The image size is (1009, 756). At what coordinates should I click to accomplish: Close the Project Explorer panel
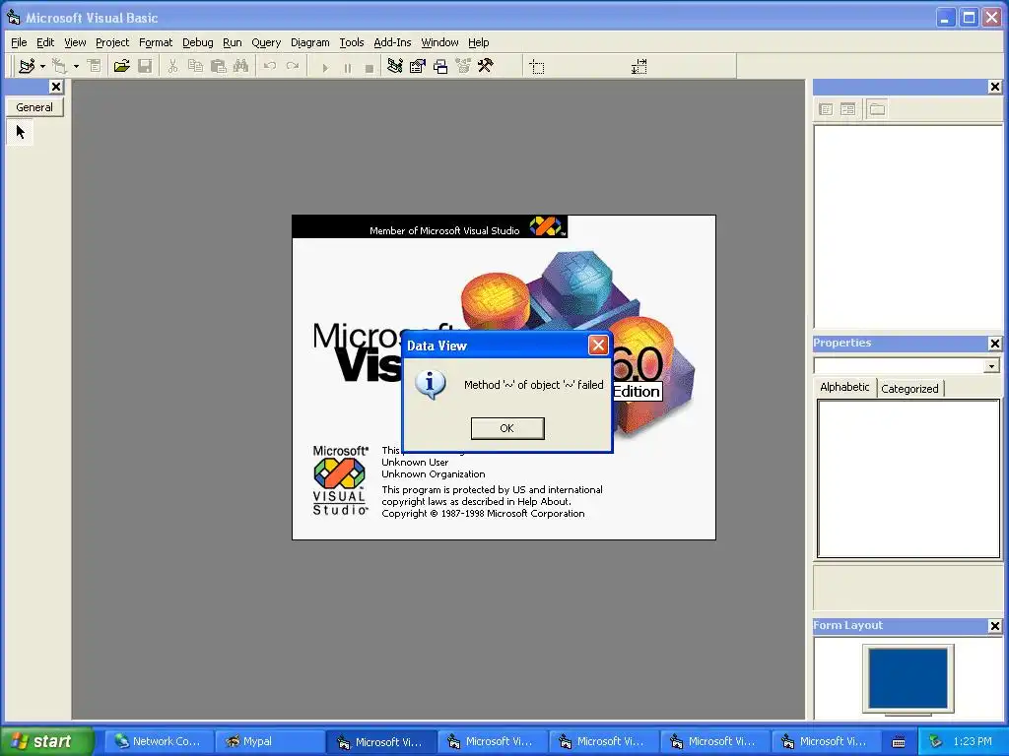[995, 87]
